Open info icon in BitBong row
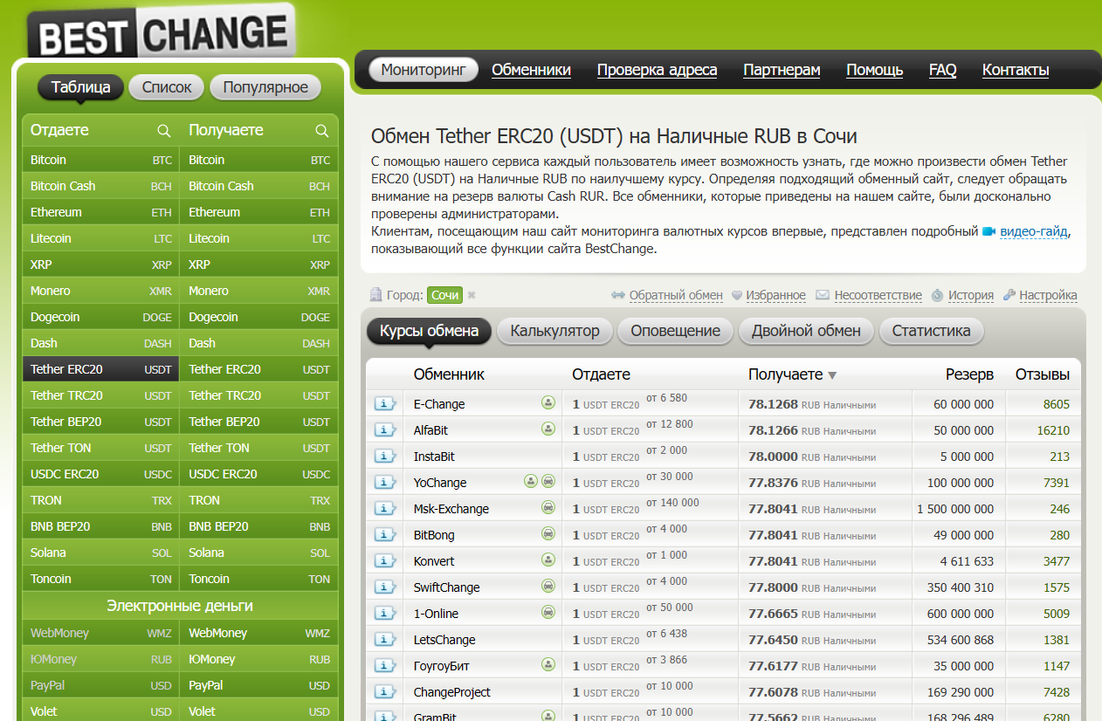This screenshot has height=721, width=1102. coord(385,534)
